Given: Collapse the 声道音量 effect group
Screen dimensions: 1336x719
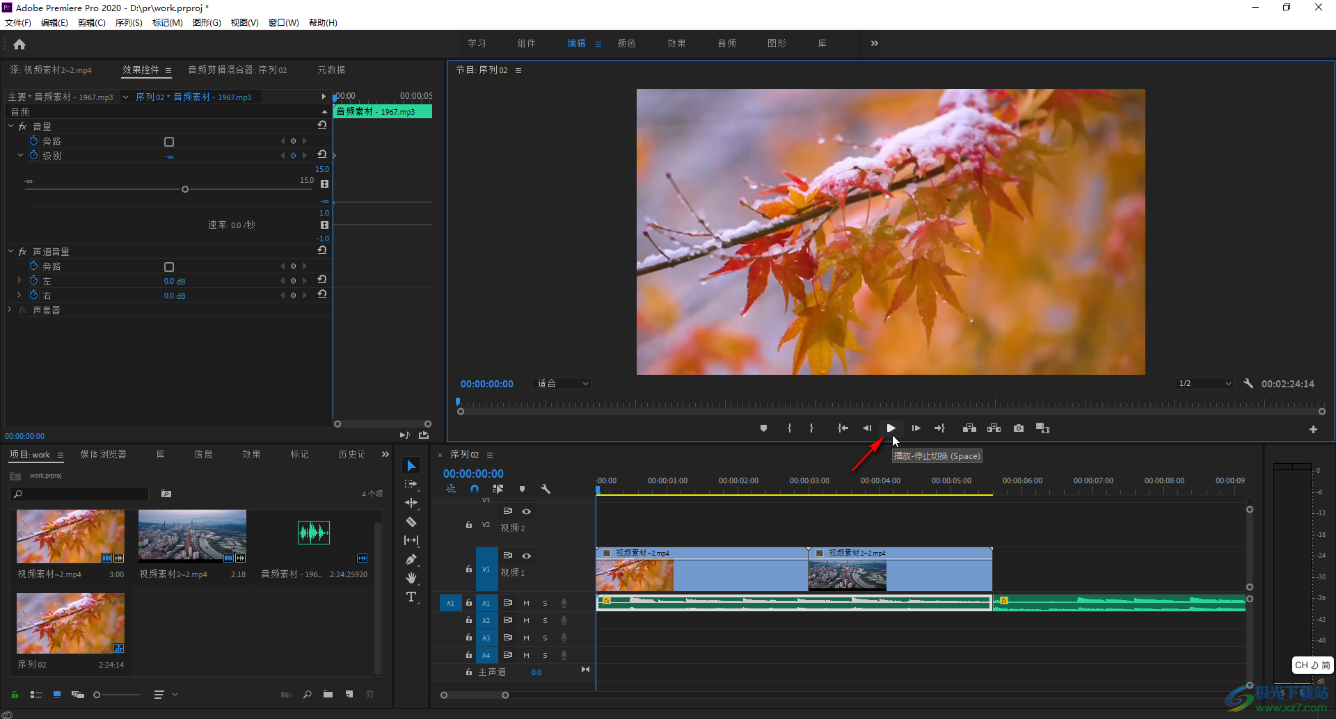Looking at the screenshot, I should point(10,251).
